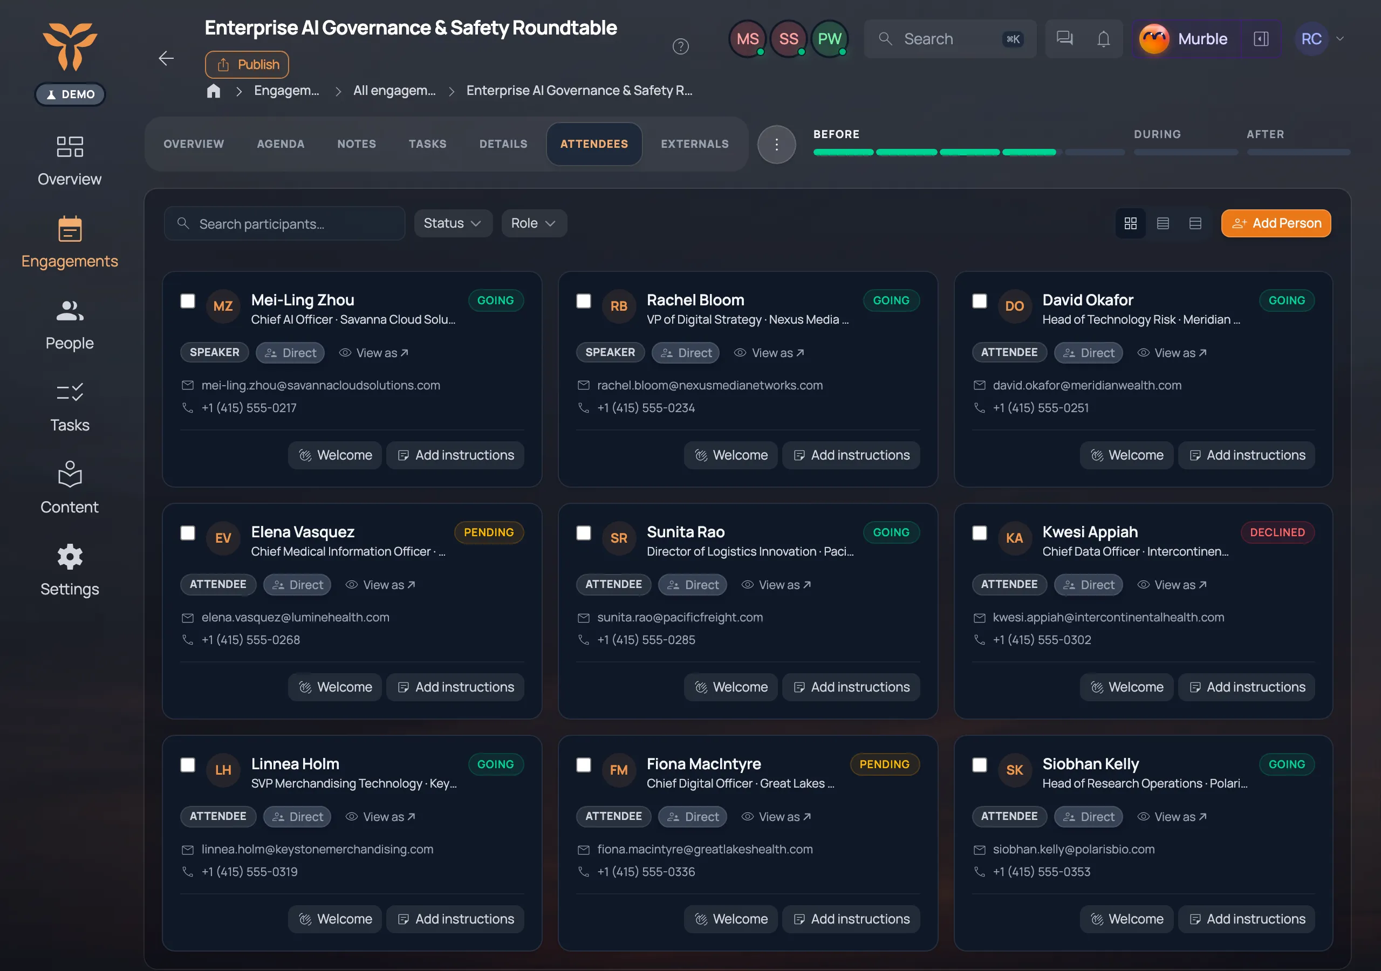Click the Before phase progress bar
This screenshot has height=971, width=1381.
pos(969,152)
